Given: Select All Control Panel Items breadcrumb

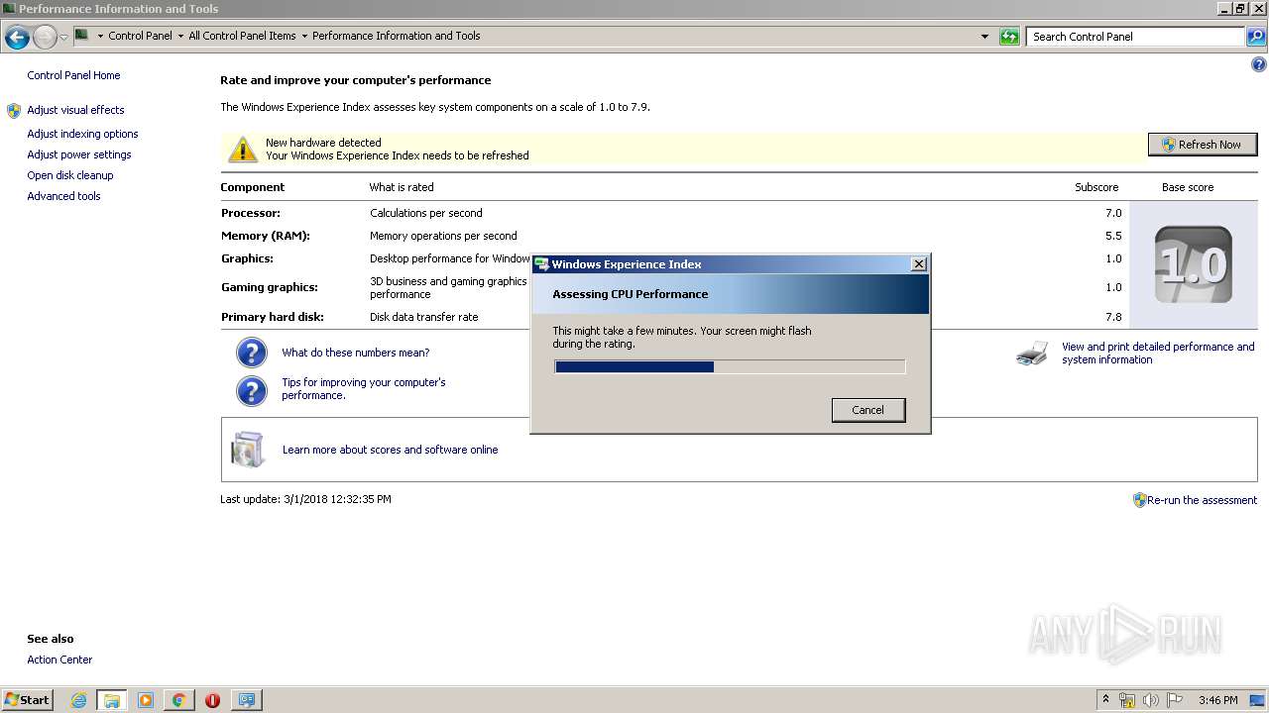Looking at the screenshot, I should pos(242,36).
